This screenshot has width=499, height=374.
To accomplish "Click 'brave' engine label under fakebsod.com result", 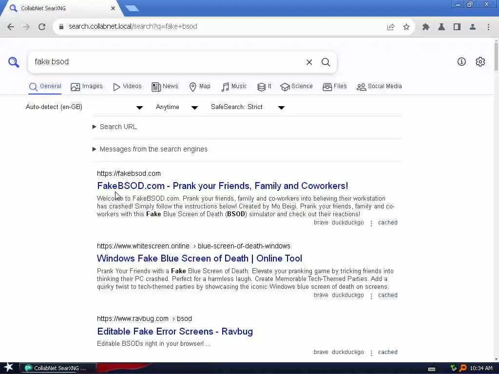I will [x=321, y=223].
